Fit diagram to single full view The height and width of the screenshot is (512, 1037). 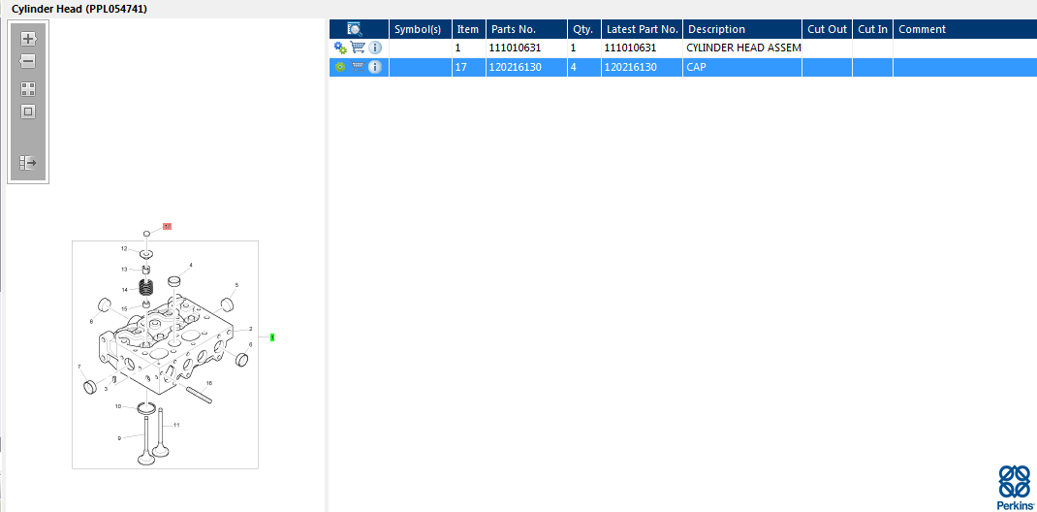point(28,112)
